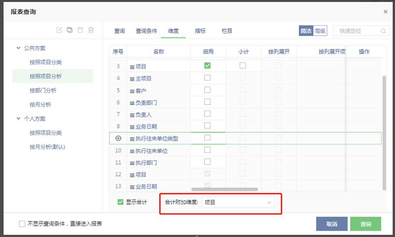Click the save scheme disk icon
The image size is (395, 237).
(80, 30)
